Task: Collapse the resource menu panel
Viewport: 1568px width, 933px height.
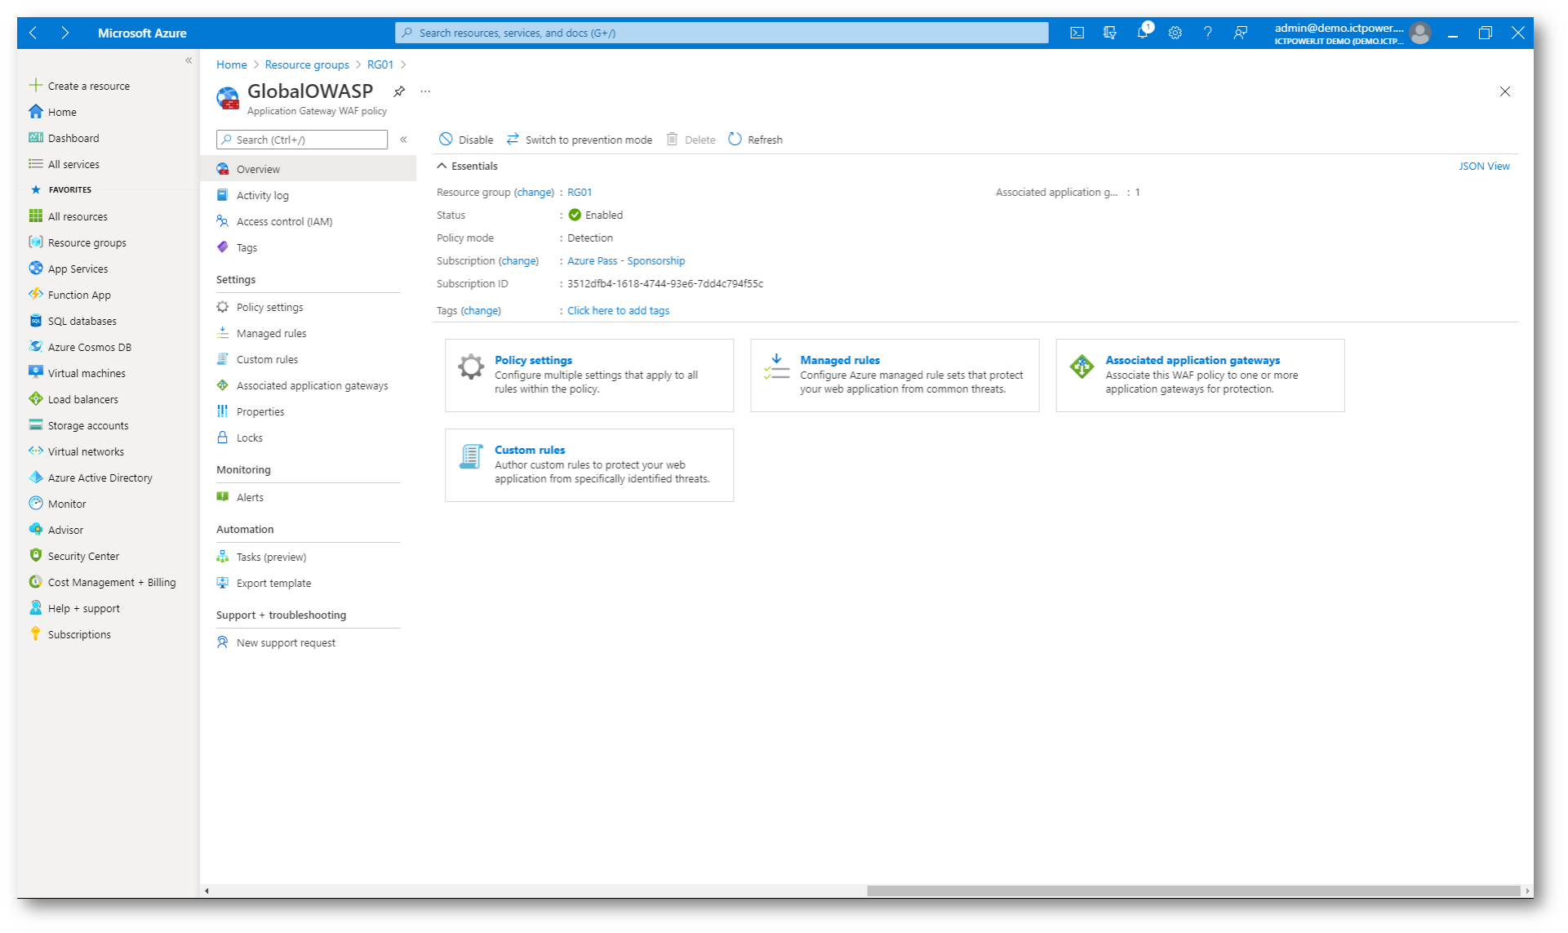Action: click(403, 140)
